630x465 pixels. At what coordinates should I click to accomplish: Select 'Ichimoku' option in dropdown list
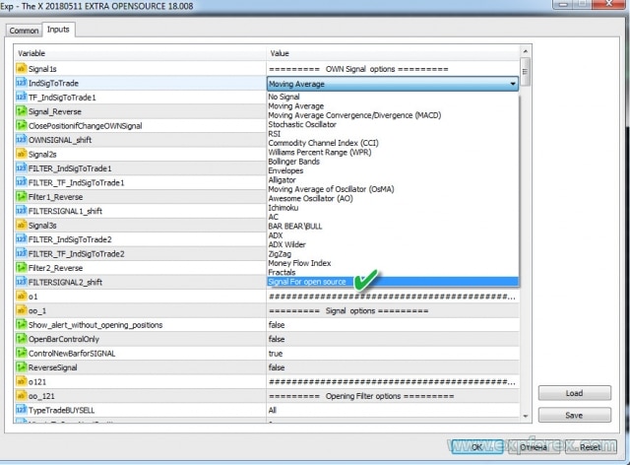(x=284, y=208)
